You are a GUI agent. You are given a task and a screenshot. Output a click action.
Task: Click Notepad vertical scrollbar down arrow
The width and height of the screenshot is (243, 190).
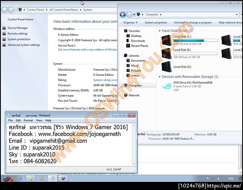pos(134,164)
